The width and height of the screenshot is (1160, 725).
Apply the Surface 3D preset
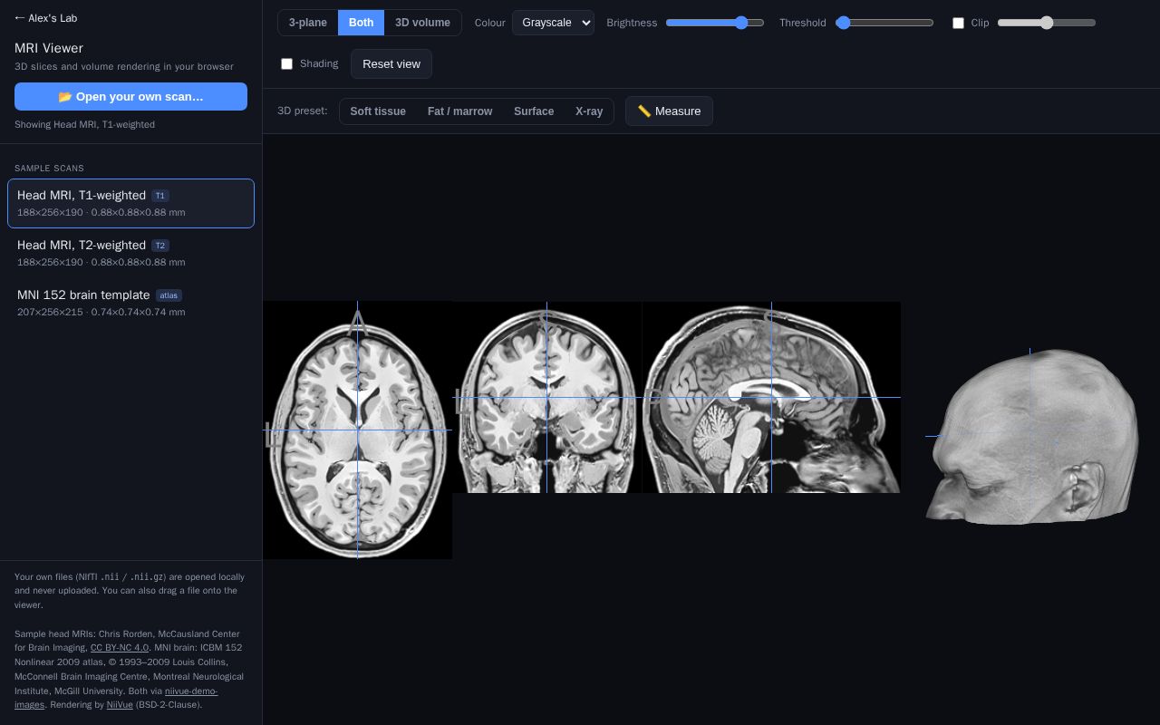click(534, 111)
